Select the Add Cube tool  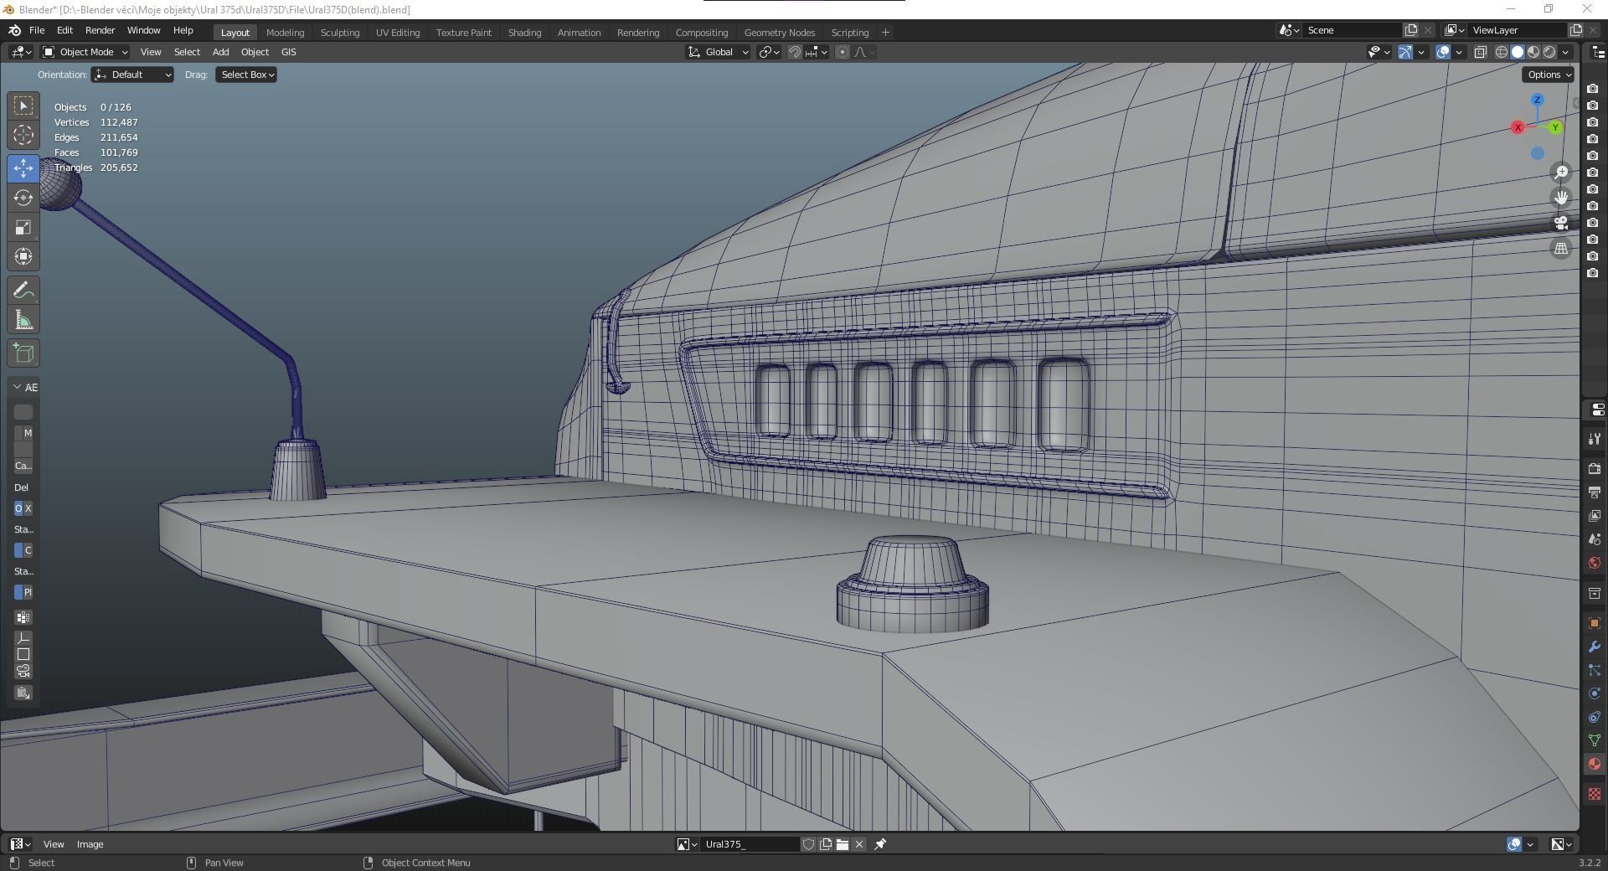(23, 353)
